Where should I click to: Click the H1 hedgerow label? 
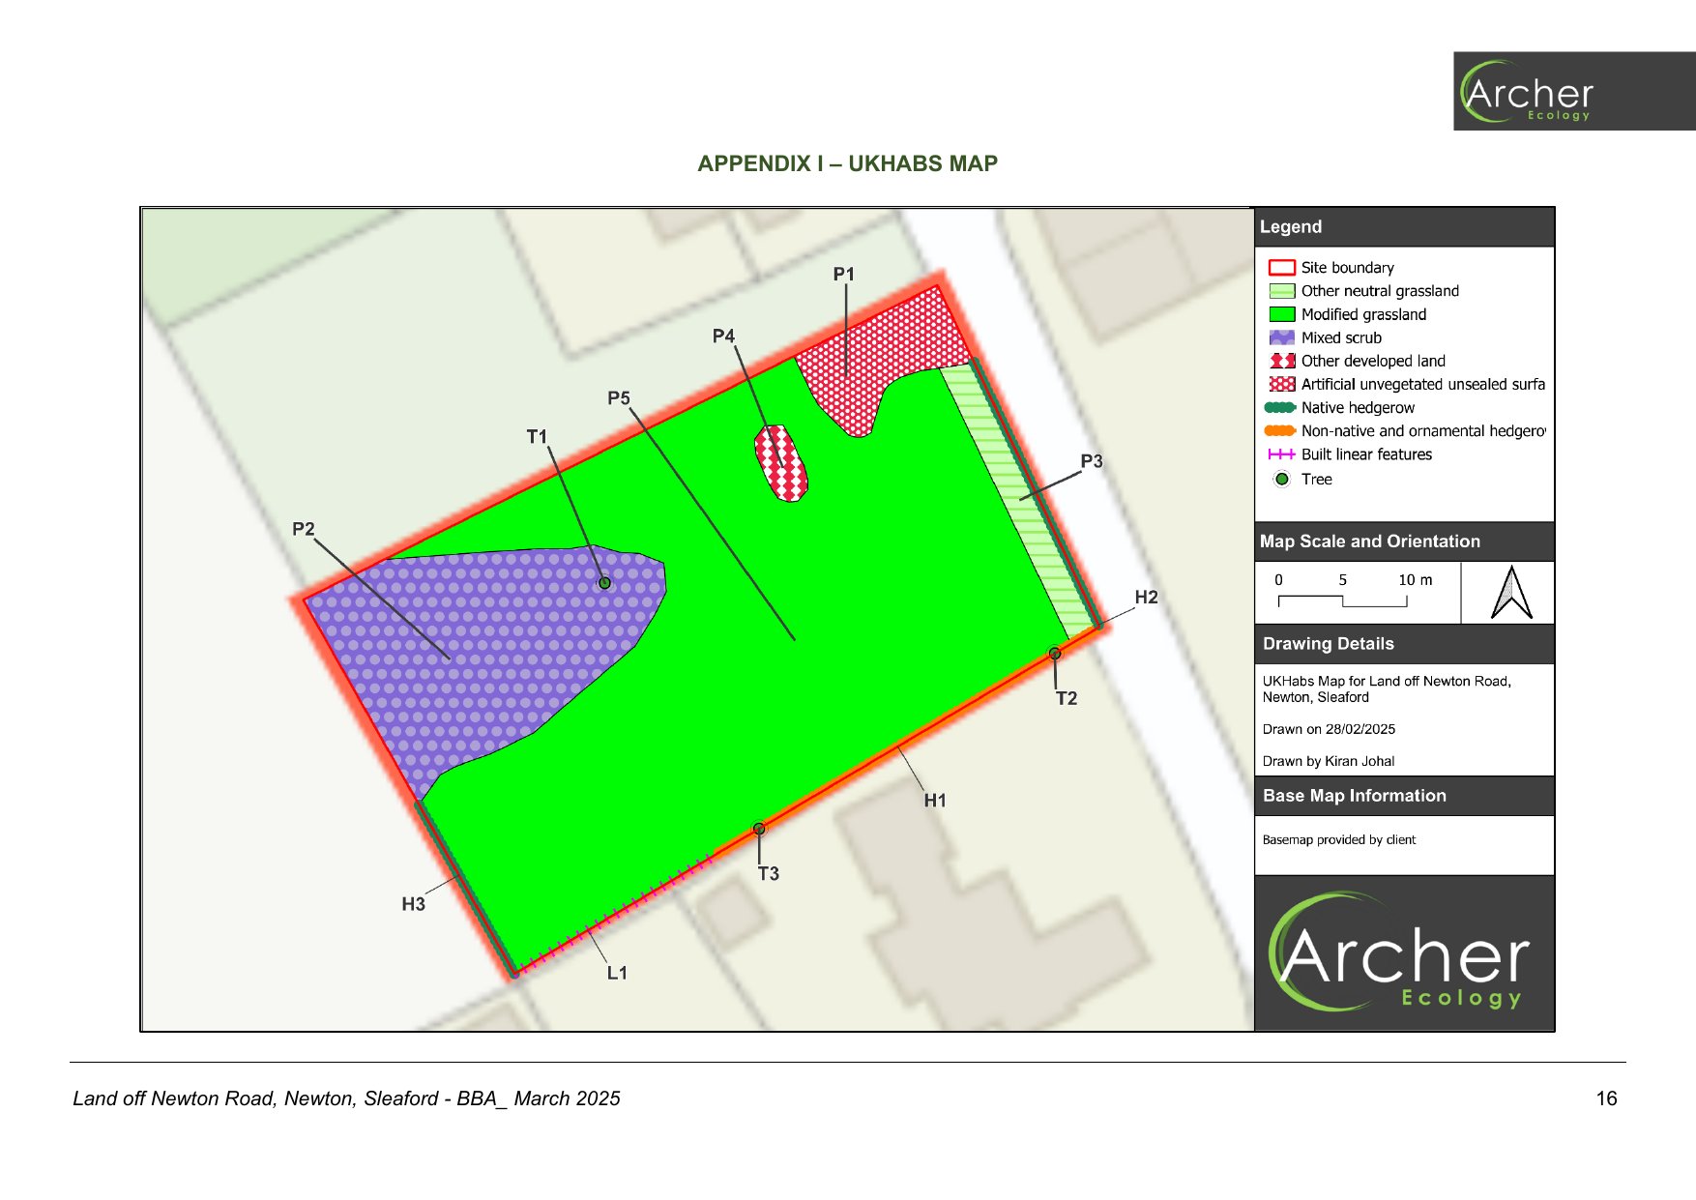[934, 801]
